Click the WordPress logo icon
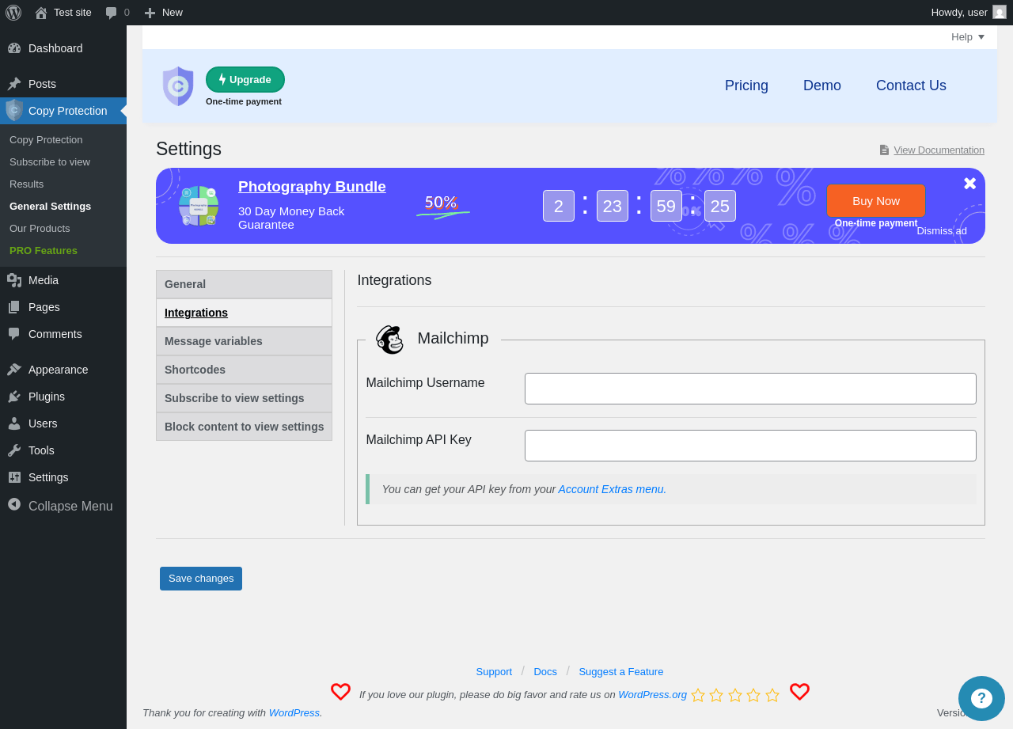The width and height of the screenshot is (1013, 729). click(13, 12)
